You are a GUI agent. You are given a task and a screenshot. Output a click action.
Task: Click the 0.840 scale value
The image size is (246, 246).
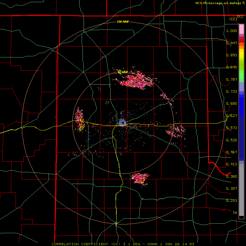(x=232, y=67)
